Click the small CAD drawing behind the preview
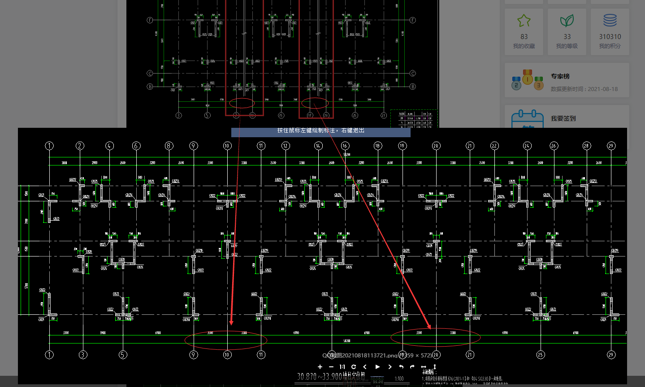 click(282, 64)
